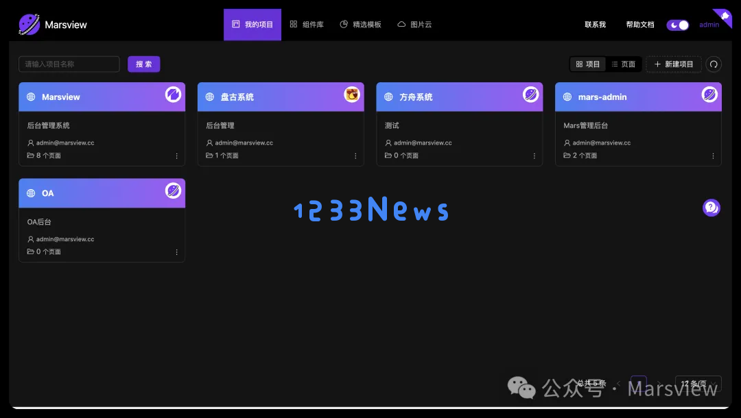Image resolution: width=741 pixels, height=418 pixels.
Task: Click the top-right corner pin ribbon
Action: [x=724, y=17]
